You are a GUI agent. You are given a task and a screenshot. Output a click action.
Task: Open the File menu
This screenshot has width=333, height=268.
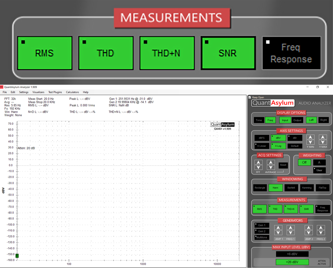5,92
